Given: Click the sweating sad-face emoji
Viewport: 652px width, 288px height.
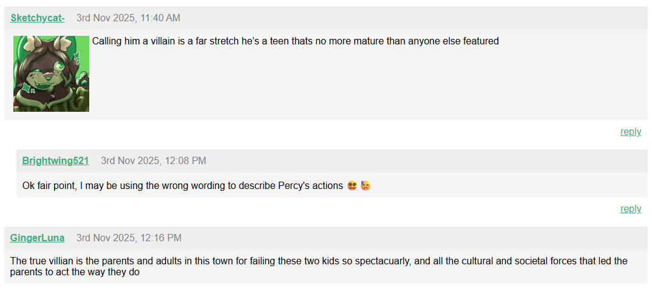Looking at the screenshot, I should 365,185.
